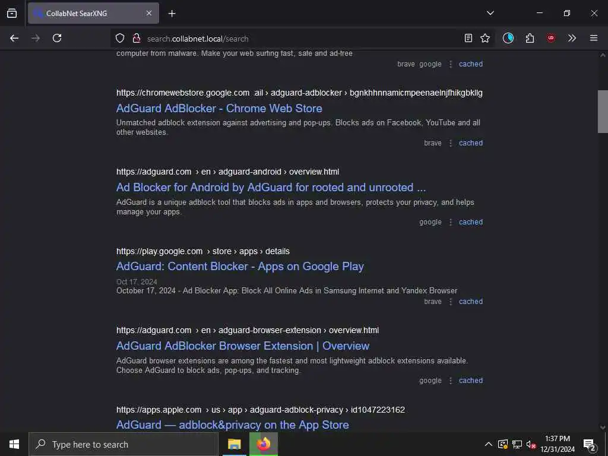Click the scrollbar up arrow
The width and height of the screenshot is (608, 456).
pyautogui.click(x=603, y=55)
